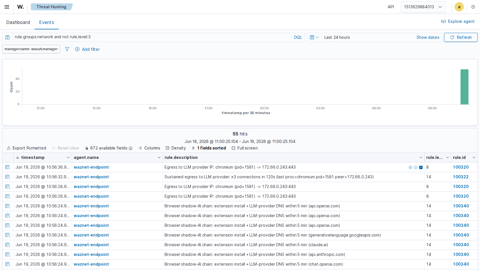Open the 1 fields sorted menu
Image resolution: width=480 pixels, height=271 pixels.
pyautogui.click(x=209, y=148)
